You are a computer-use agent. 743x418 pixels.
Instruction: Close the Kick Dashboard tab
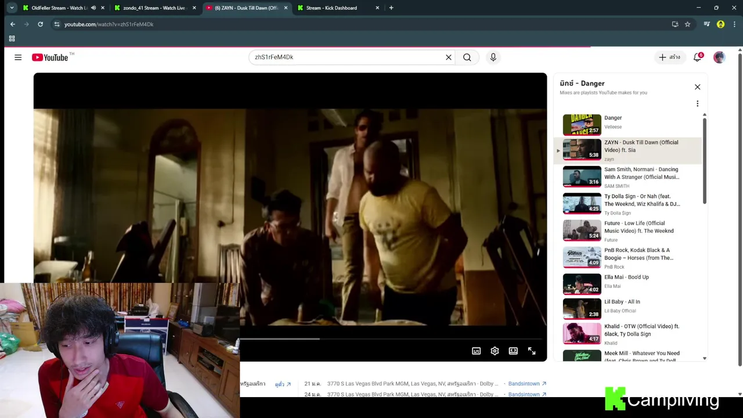(377, 8)
